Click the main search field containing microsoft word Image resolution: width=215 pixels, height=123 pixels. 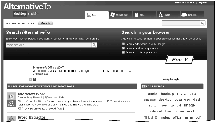point(49,45)
